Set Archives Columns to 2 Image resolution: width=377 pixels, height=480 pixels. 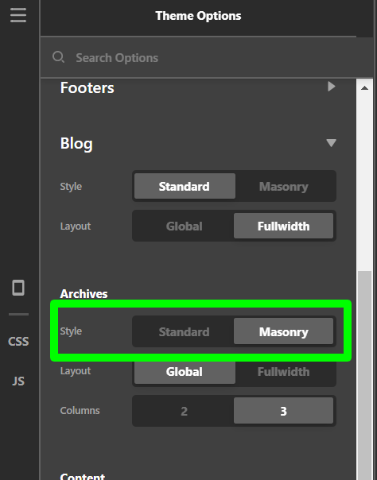pos(184,411)
